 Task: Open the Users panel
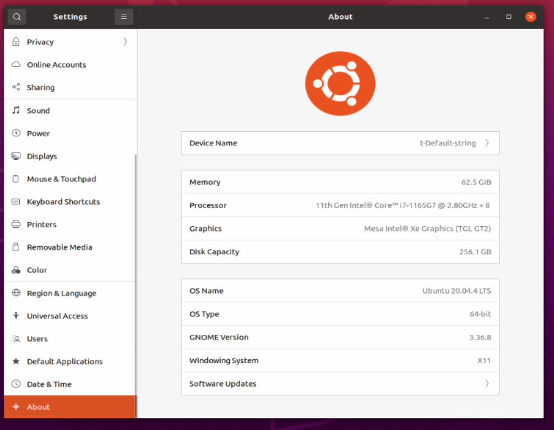tap(70, 339)
